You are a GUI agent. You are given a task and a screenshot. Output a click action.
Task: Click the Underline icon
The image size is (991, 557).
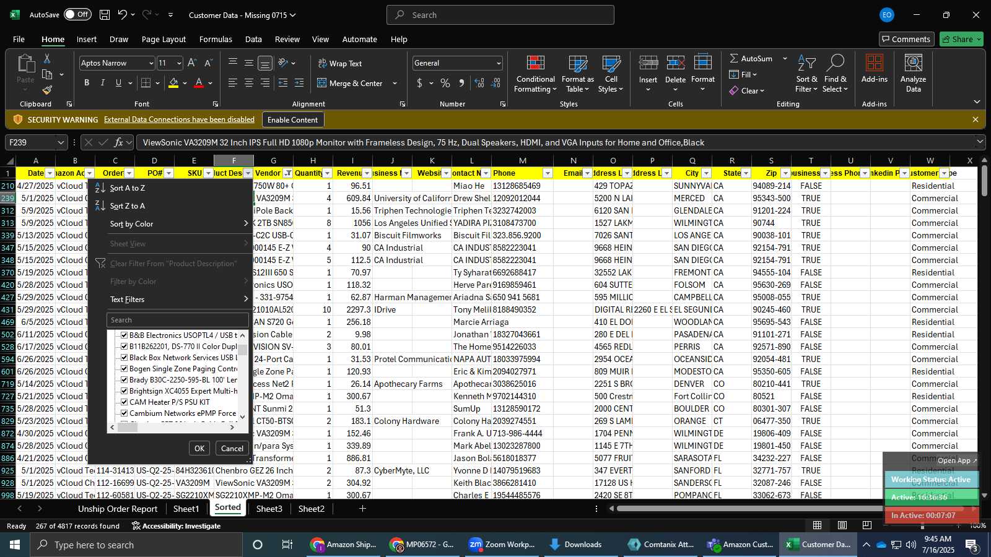[118, 83]
